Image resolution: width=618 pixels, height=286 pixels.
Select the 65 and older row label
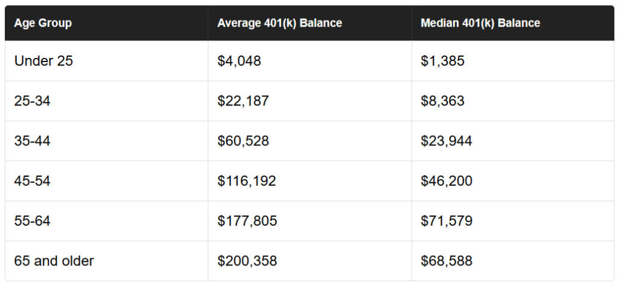(54, 261)
